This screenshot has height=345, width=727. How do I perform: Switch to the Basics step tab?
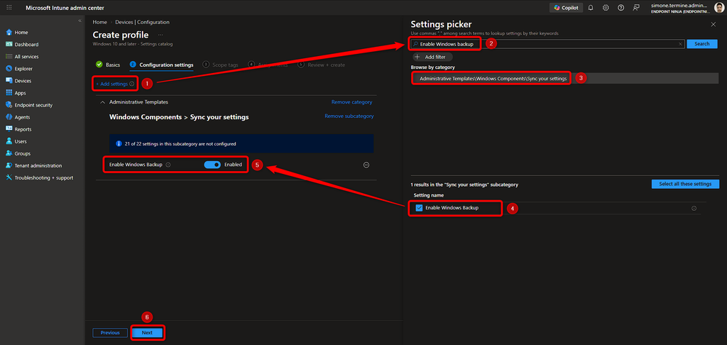coord(108,65)
